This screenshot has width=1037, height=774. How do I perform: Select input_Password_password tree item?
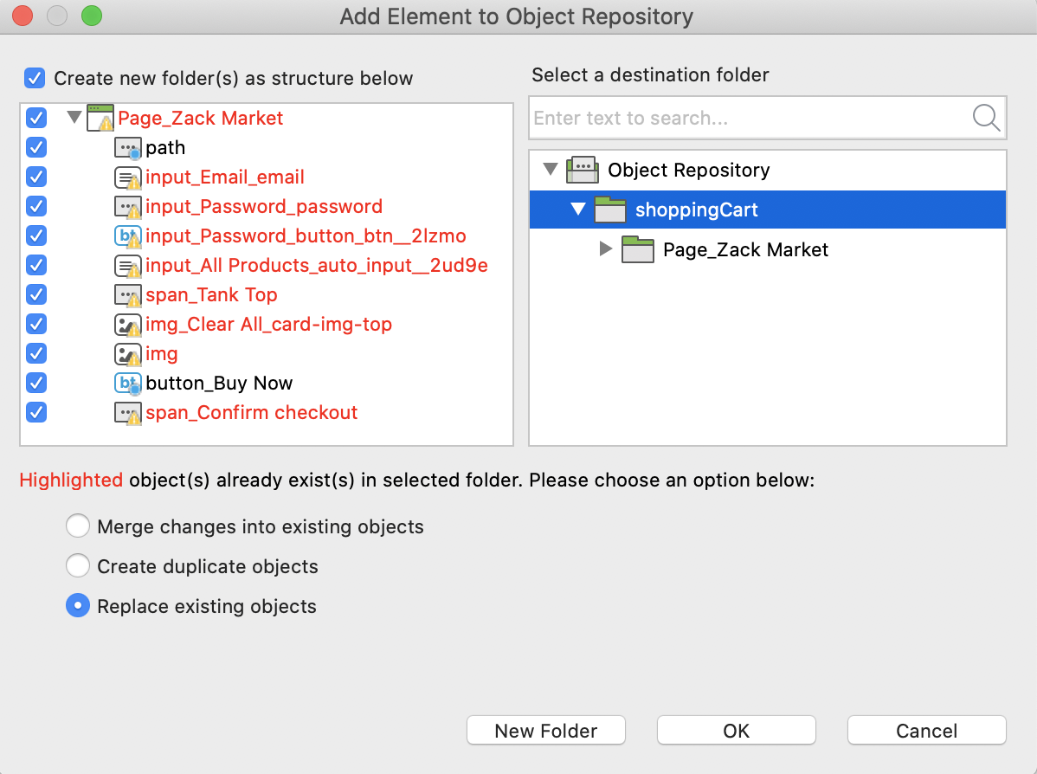coord(264,206)
